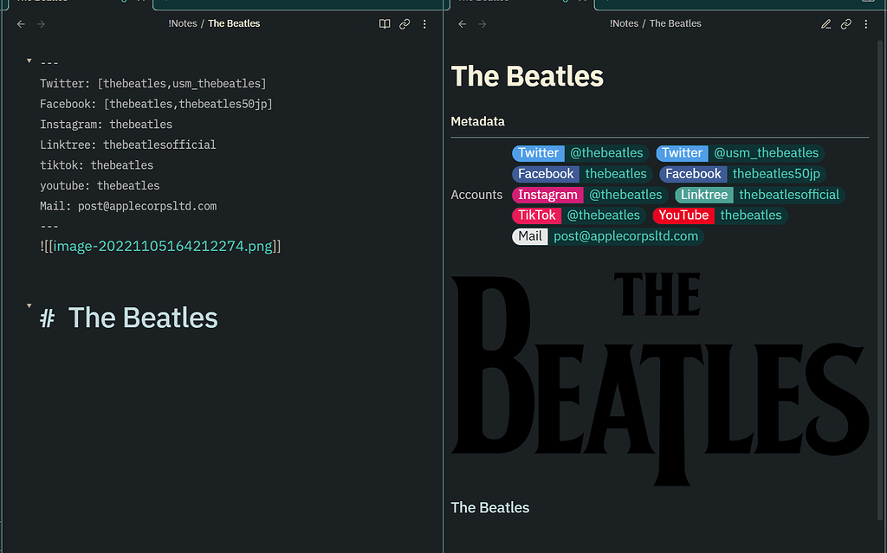Navigate forward in the left editor pane
Screen dimensions: 887x553
tap(41, 24)
